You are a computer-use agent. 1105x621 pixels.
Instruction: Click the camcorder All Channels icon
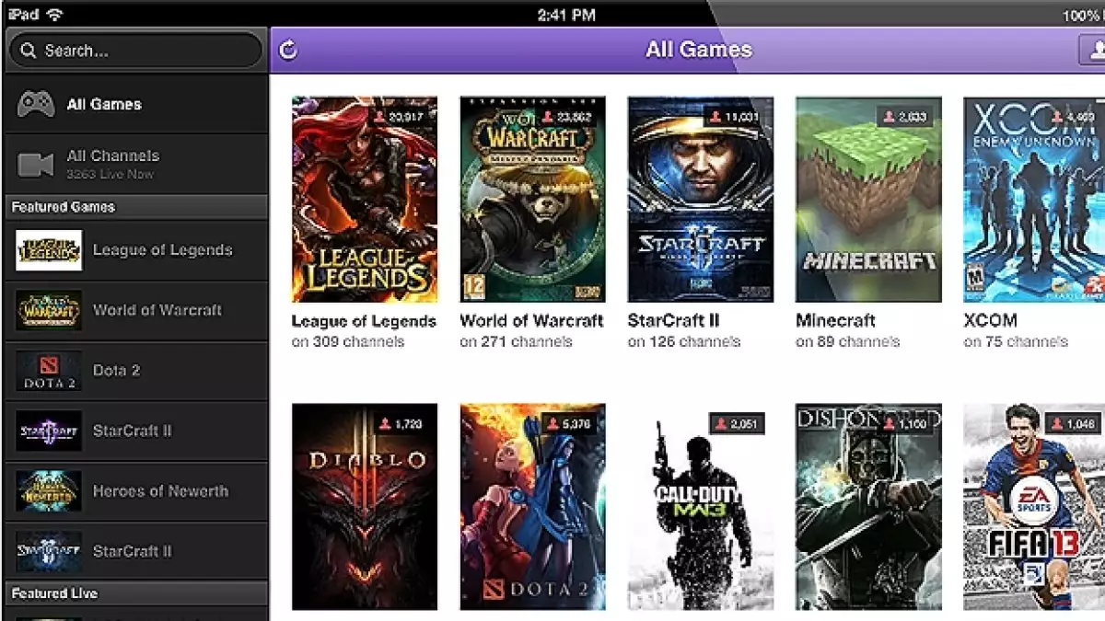click(x=36, y=165)
